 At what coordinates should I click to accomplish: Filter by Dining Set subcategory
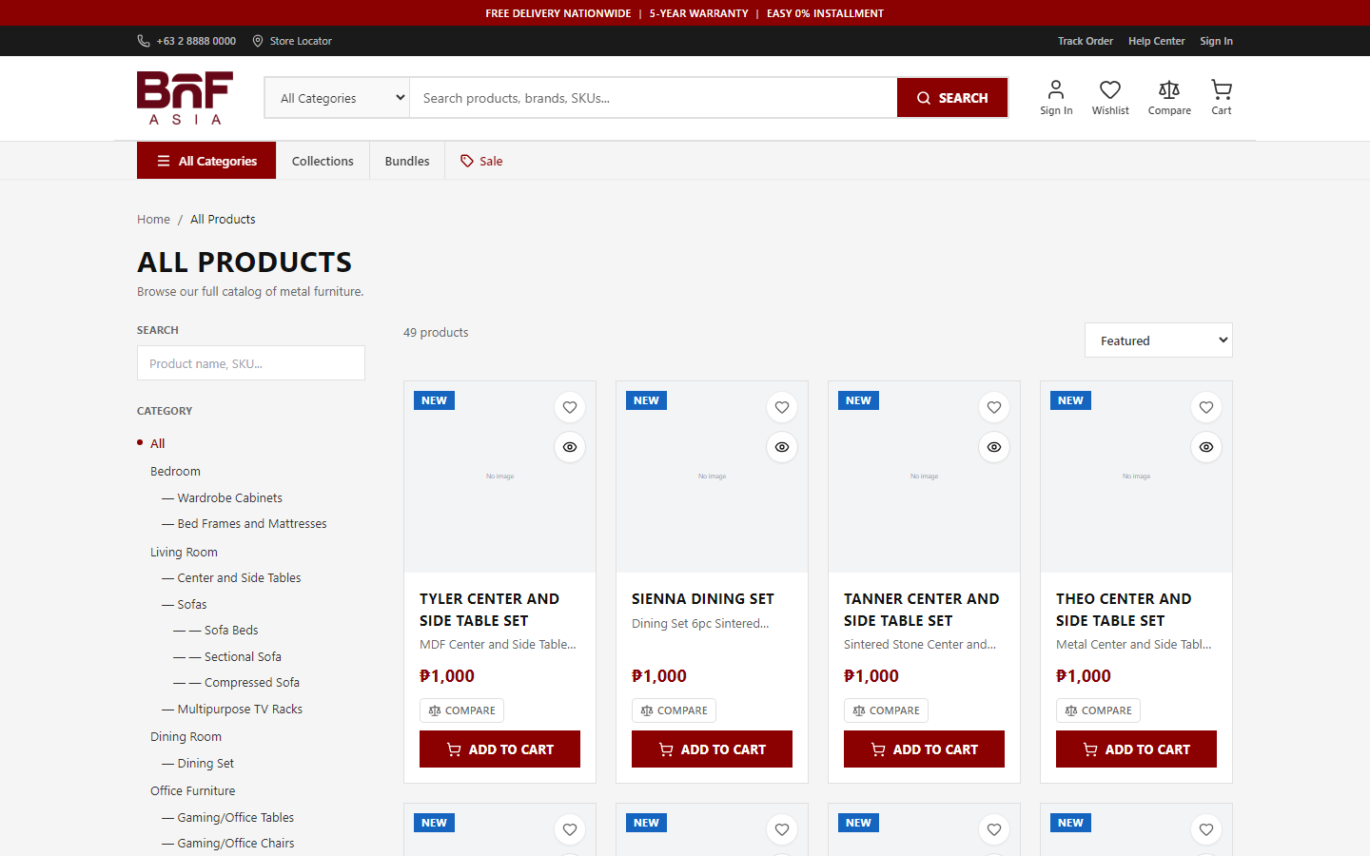coord(198,763)
